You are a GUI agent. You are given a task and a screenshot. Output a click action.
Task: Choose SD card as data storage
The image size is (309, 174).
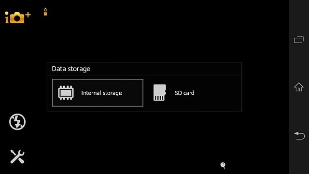192,93
